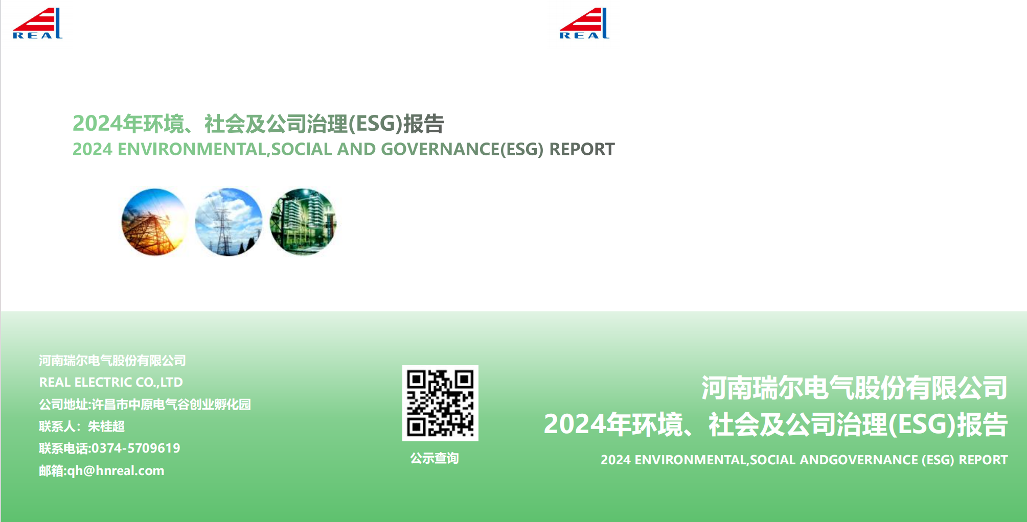Click the contact line 联系人: 朱桂超
Viewport: 1027px width, 522px height.
[82, 426]
